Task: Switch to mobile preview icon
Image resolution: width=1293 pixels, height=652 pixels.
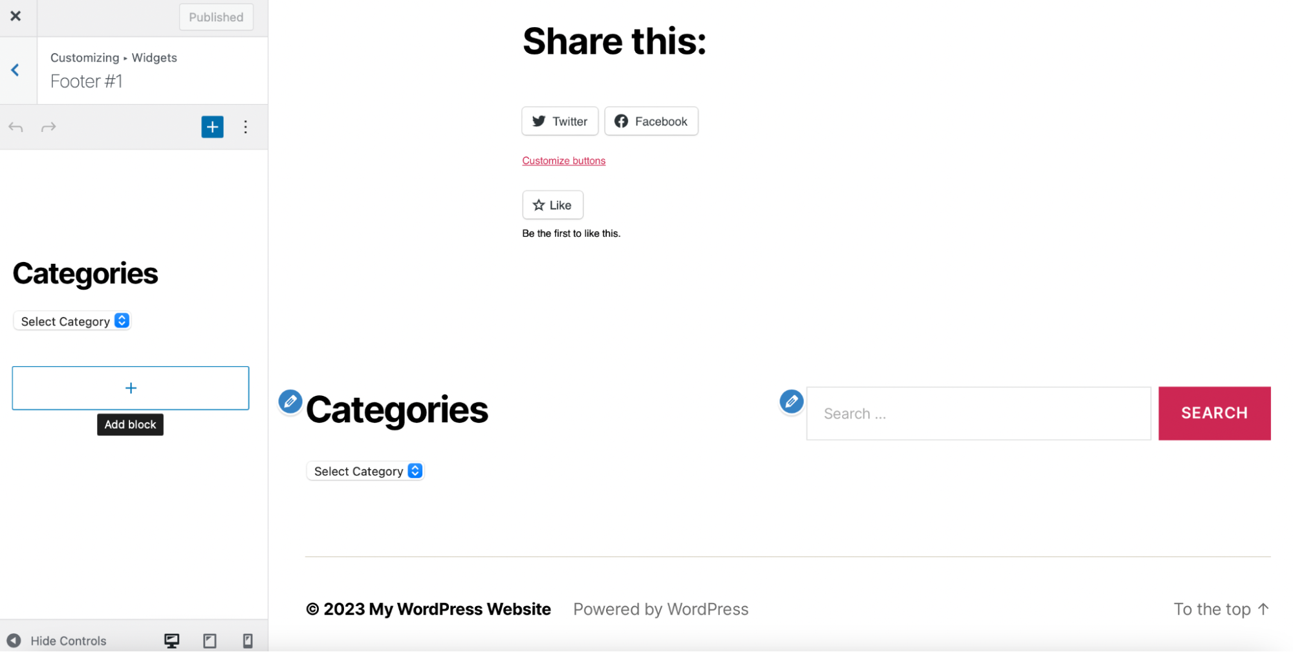Action: click(247, 640)
